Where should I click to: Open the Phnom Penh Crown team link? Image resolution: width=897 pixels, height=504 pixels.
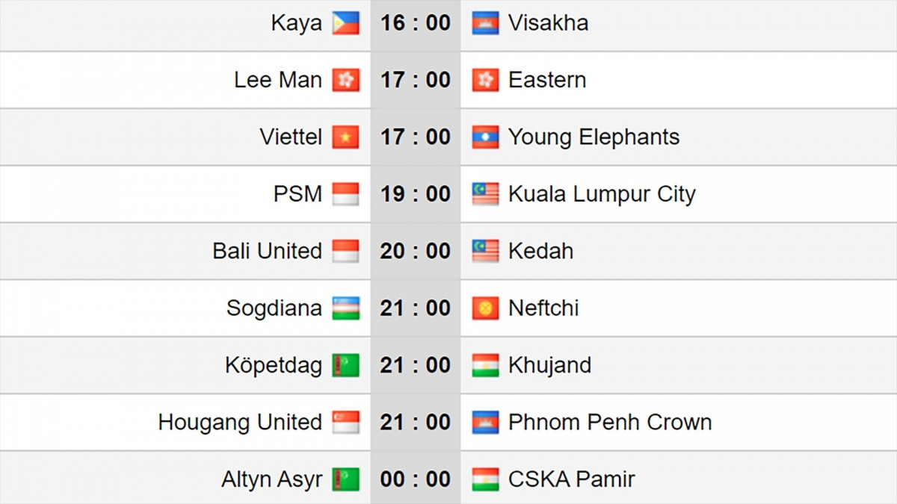610,423
